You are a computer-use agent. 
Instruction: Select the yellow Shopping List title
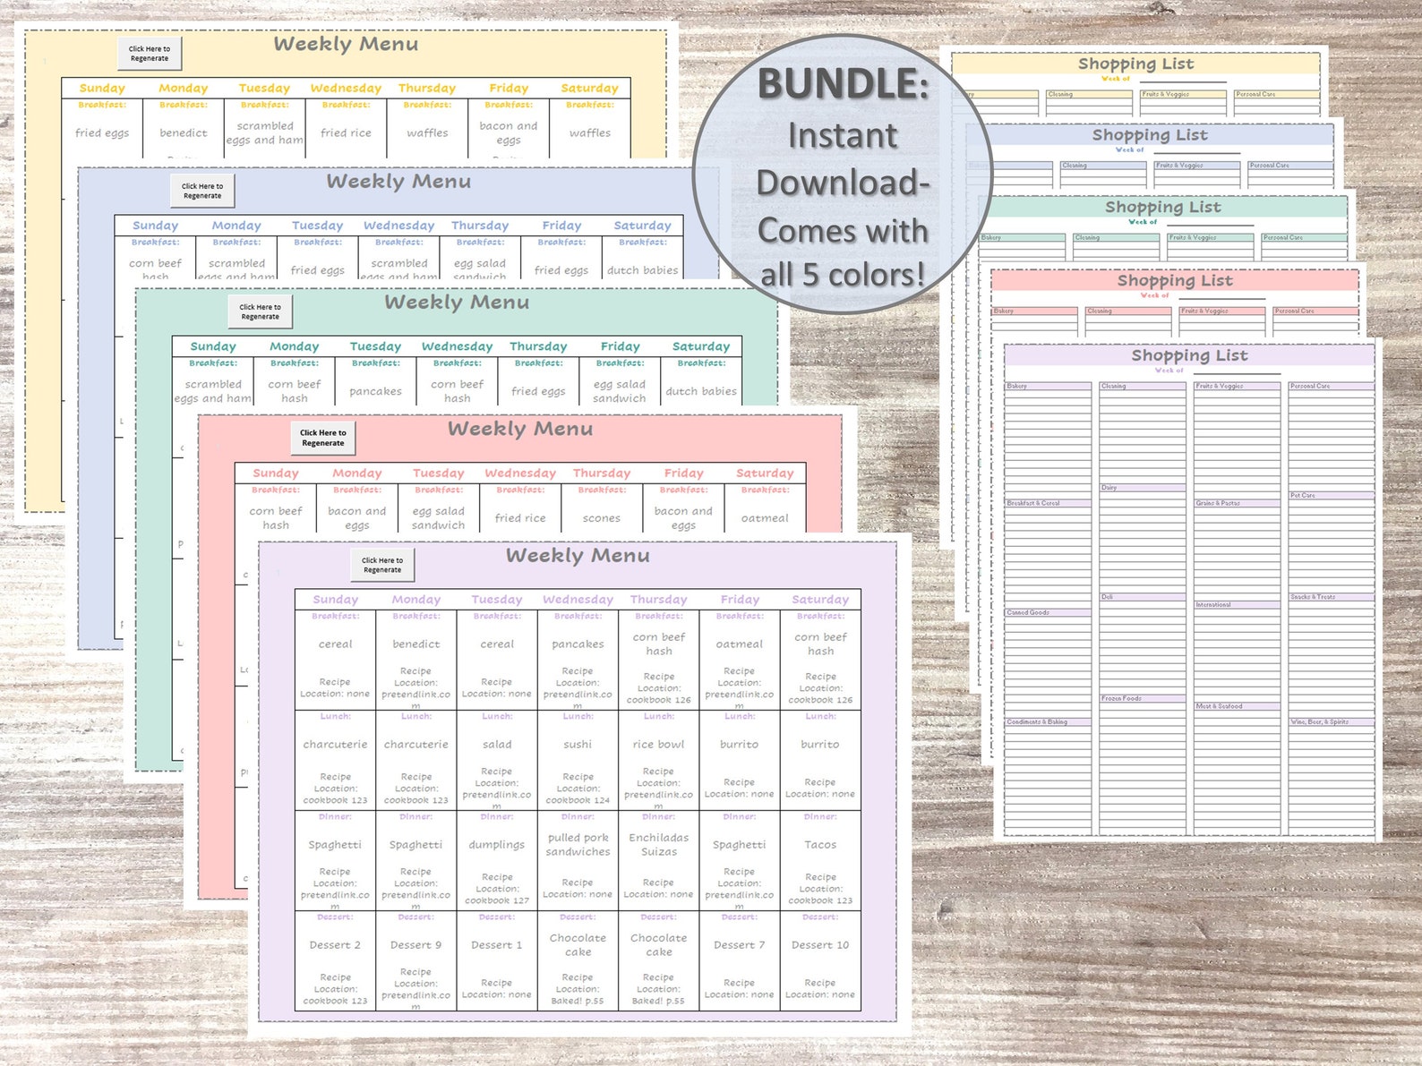click(1135, 64)
